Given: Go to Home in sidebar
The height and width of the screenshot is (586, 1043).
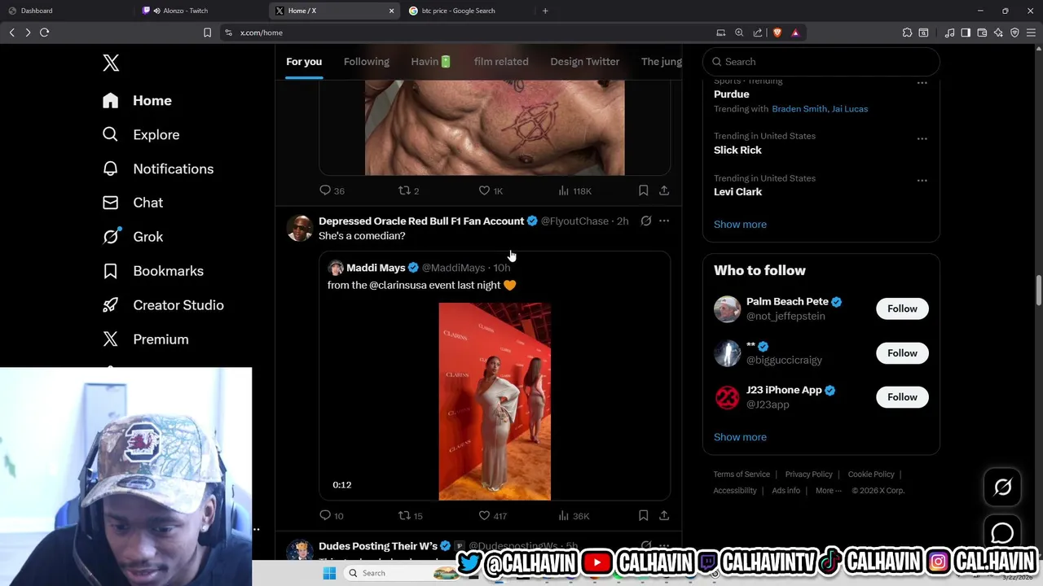Looking at the screenshot, I should [x=137, y=101].
